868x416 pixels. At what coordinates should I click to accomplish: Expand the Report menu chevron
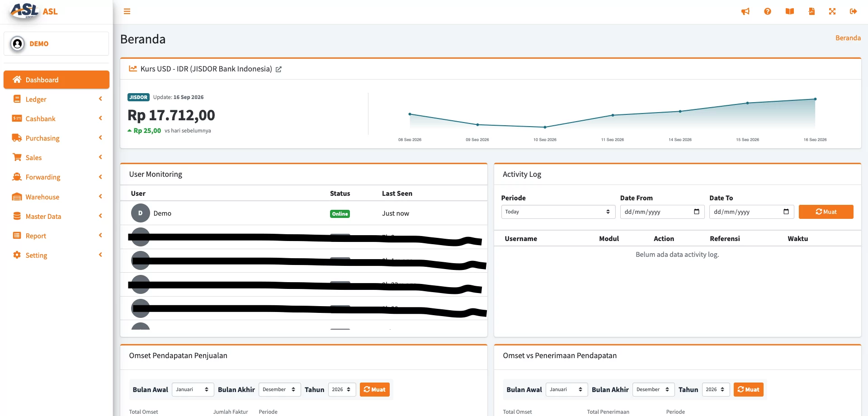tap(100, 236)
